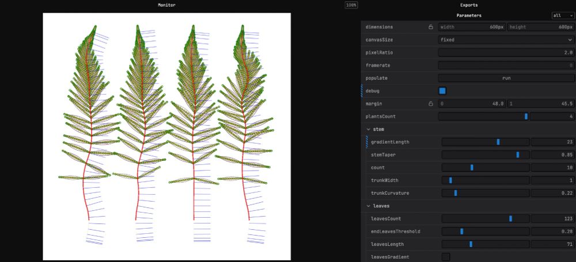Edit the trunkCurvature number field 0.22
576x262 pixels.
552,193
